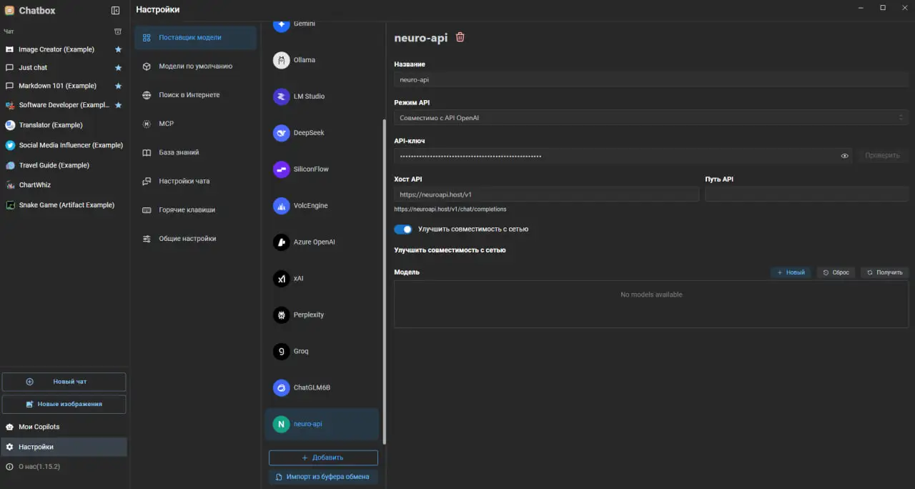Click the archive icon next to Чат

(x=118, y=31)
